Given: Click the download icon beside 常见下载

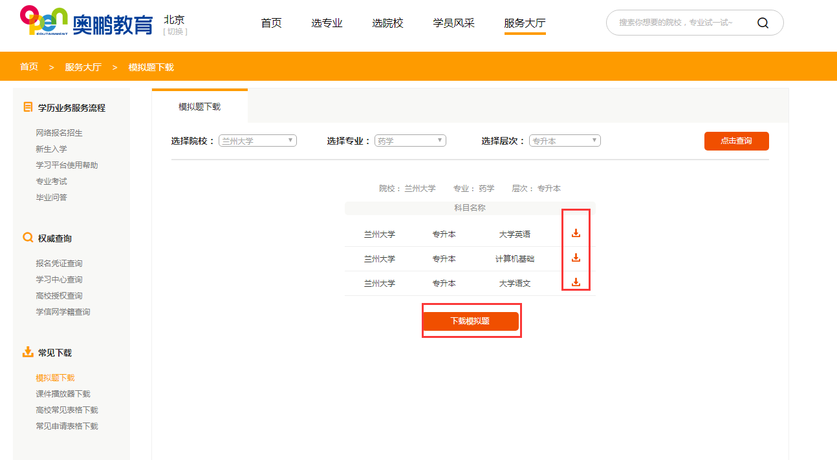Looking at the screenshot, I should point(27,352).
